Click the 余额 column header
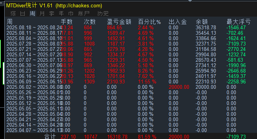Screen dimensions: 257x139 coord(202,22)
